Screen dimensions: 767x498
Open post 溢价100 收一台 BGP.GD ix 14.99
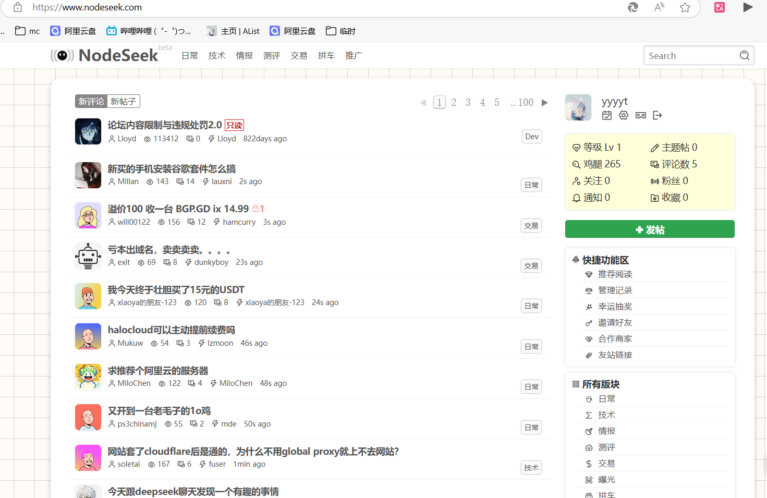pyautogui.click(x=178, y=209)
